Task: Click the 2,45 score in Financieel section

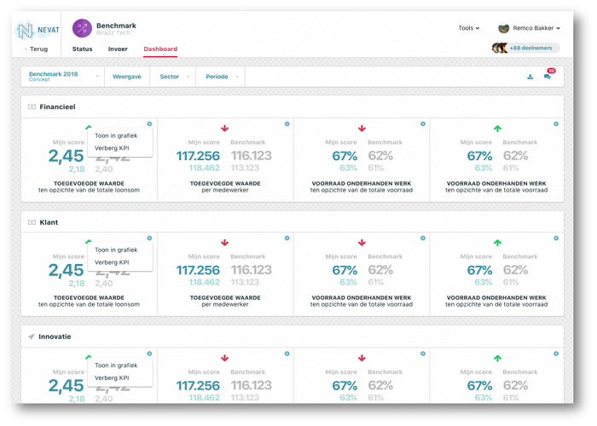Action: click(x=66, y=156)
